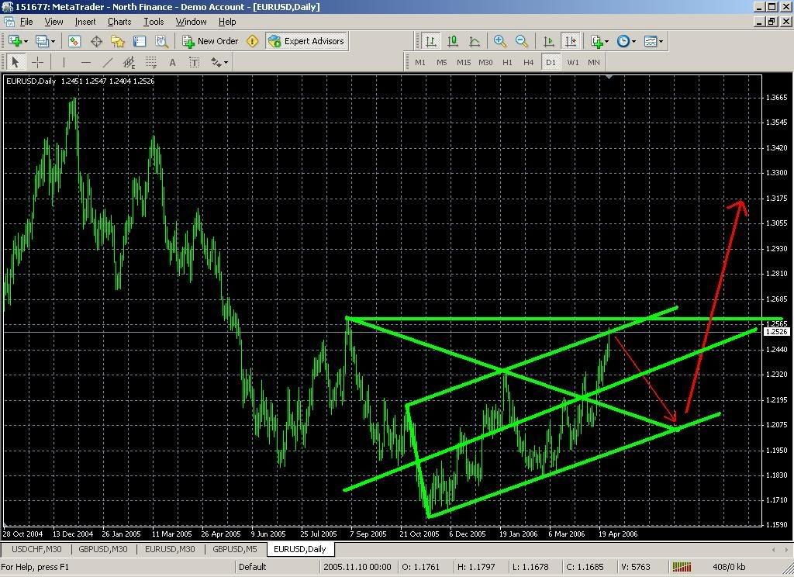Select the Vertical Line drawing tool
Screen dimensions: 794x577
(64, 62)
